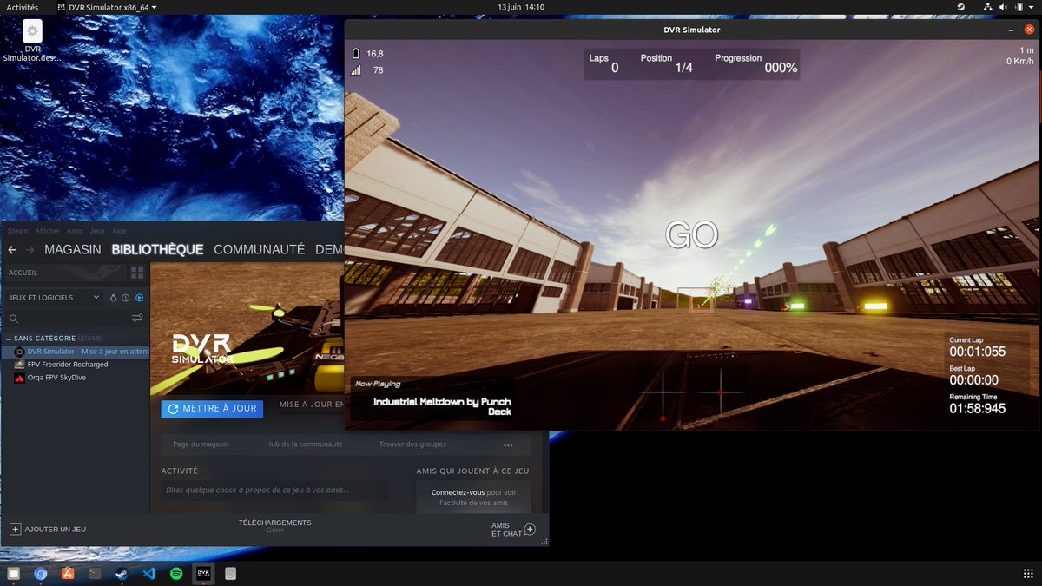Click the volume icon in the top bar
The width and height of the screenshot is (1042, 586).
1004,7
